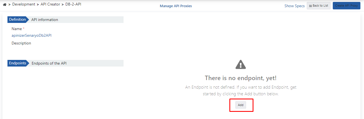The width and height of the screenshot is (364, 119).
Task: Add a new endpoint with the Add button
Action: coord(241,105)
